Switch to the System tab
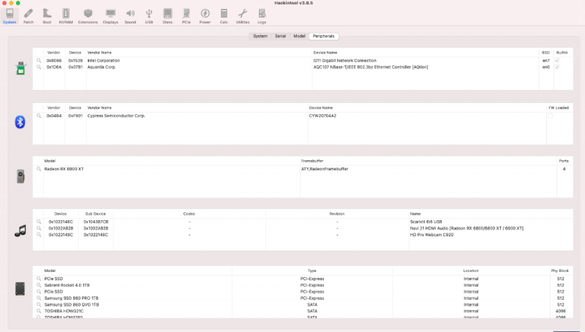 pyautogui.click(x=260, y=36)
